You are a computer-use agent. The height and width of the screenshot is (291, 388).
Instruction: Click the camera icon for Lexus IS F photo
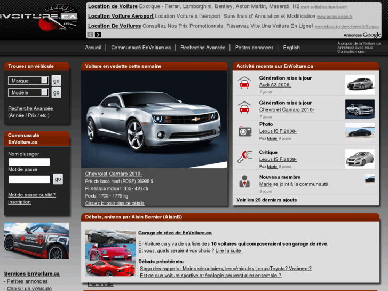[x=245, y=131]
